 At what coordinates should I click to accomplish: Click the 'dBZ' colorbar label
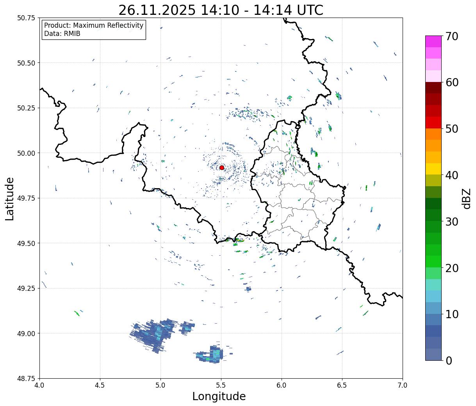click(x=466, y=198)
